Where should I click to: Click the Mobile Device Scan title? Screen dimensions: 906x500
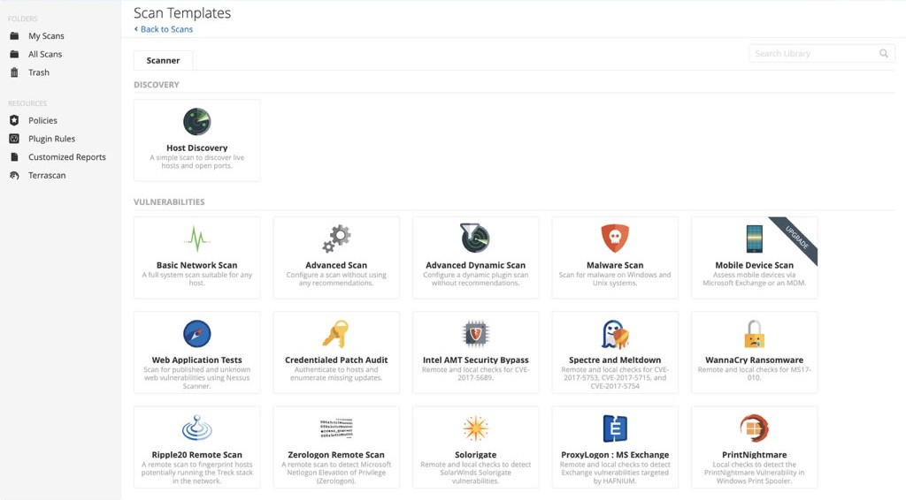[x=754, y=265]
